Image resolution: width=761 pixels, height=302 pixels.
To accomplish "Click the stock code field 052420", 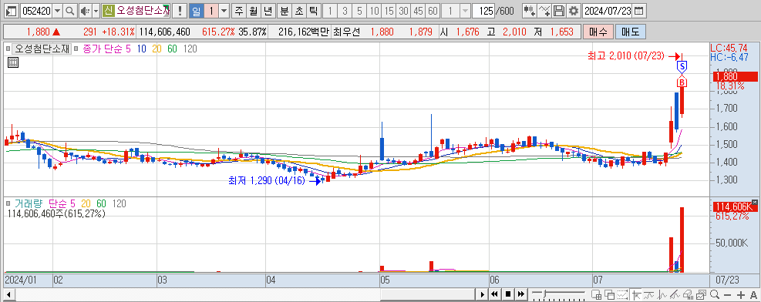I will point(36,11).
